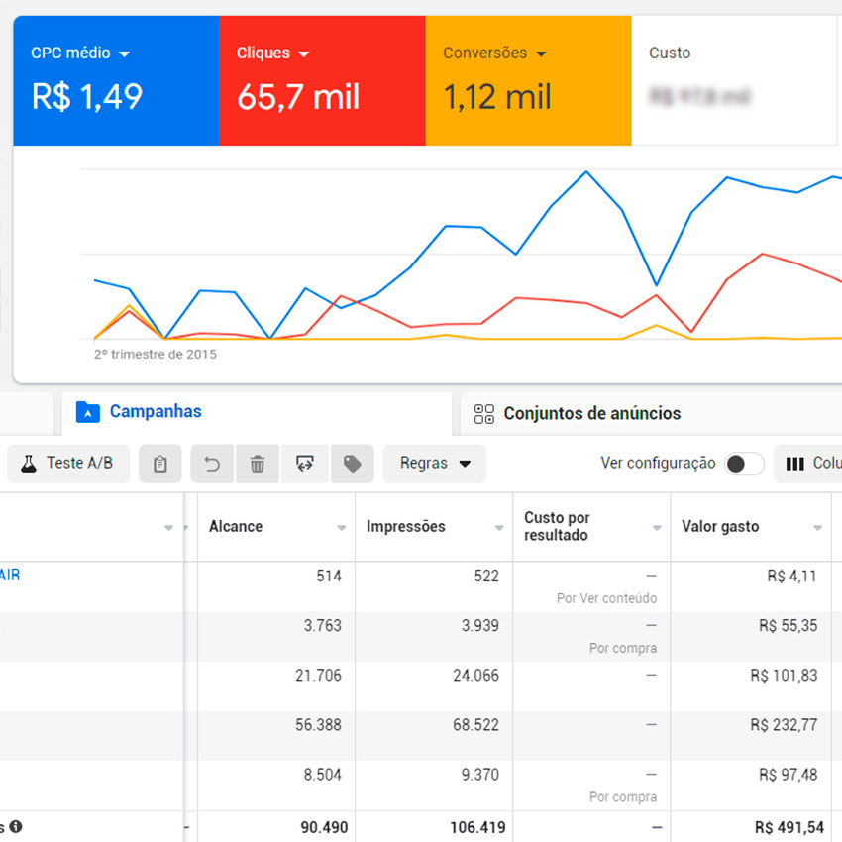Click total Impressões 106.419

click(477, 827)
